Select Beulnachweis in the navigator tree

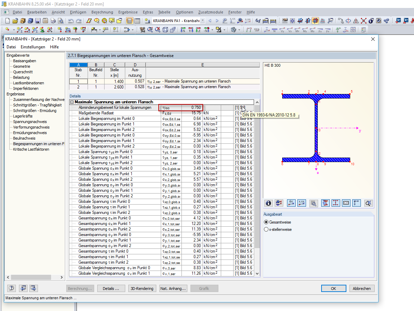pyautogui.click(x=24, y=138)
